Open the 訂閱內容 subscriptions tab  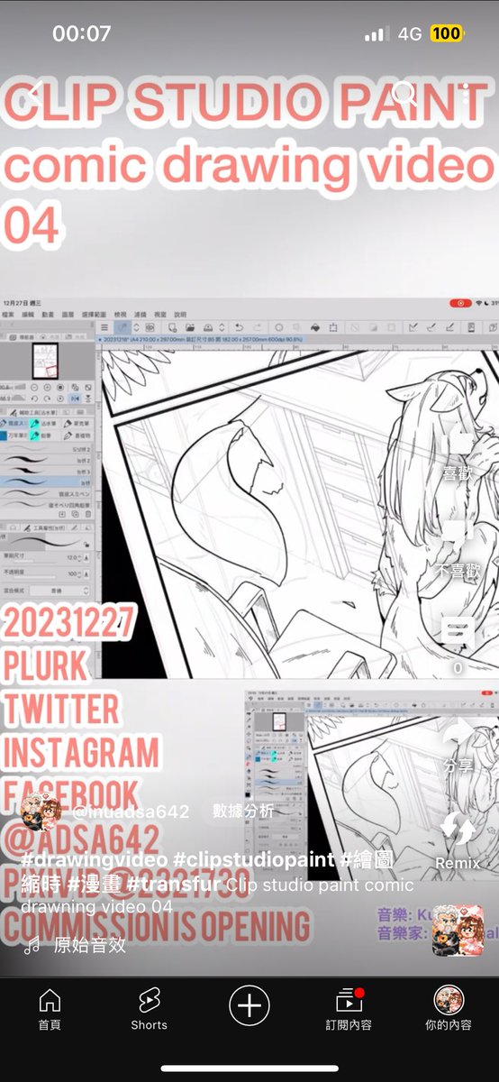348,1008
